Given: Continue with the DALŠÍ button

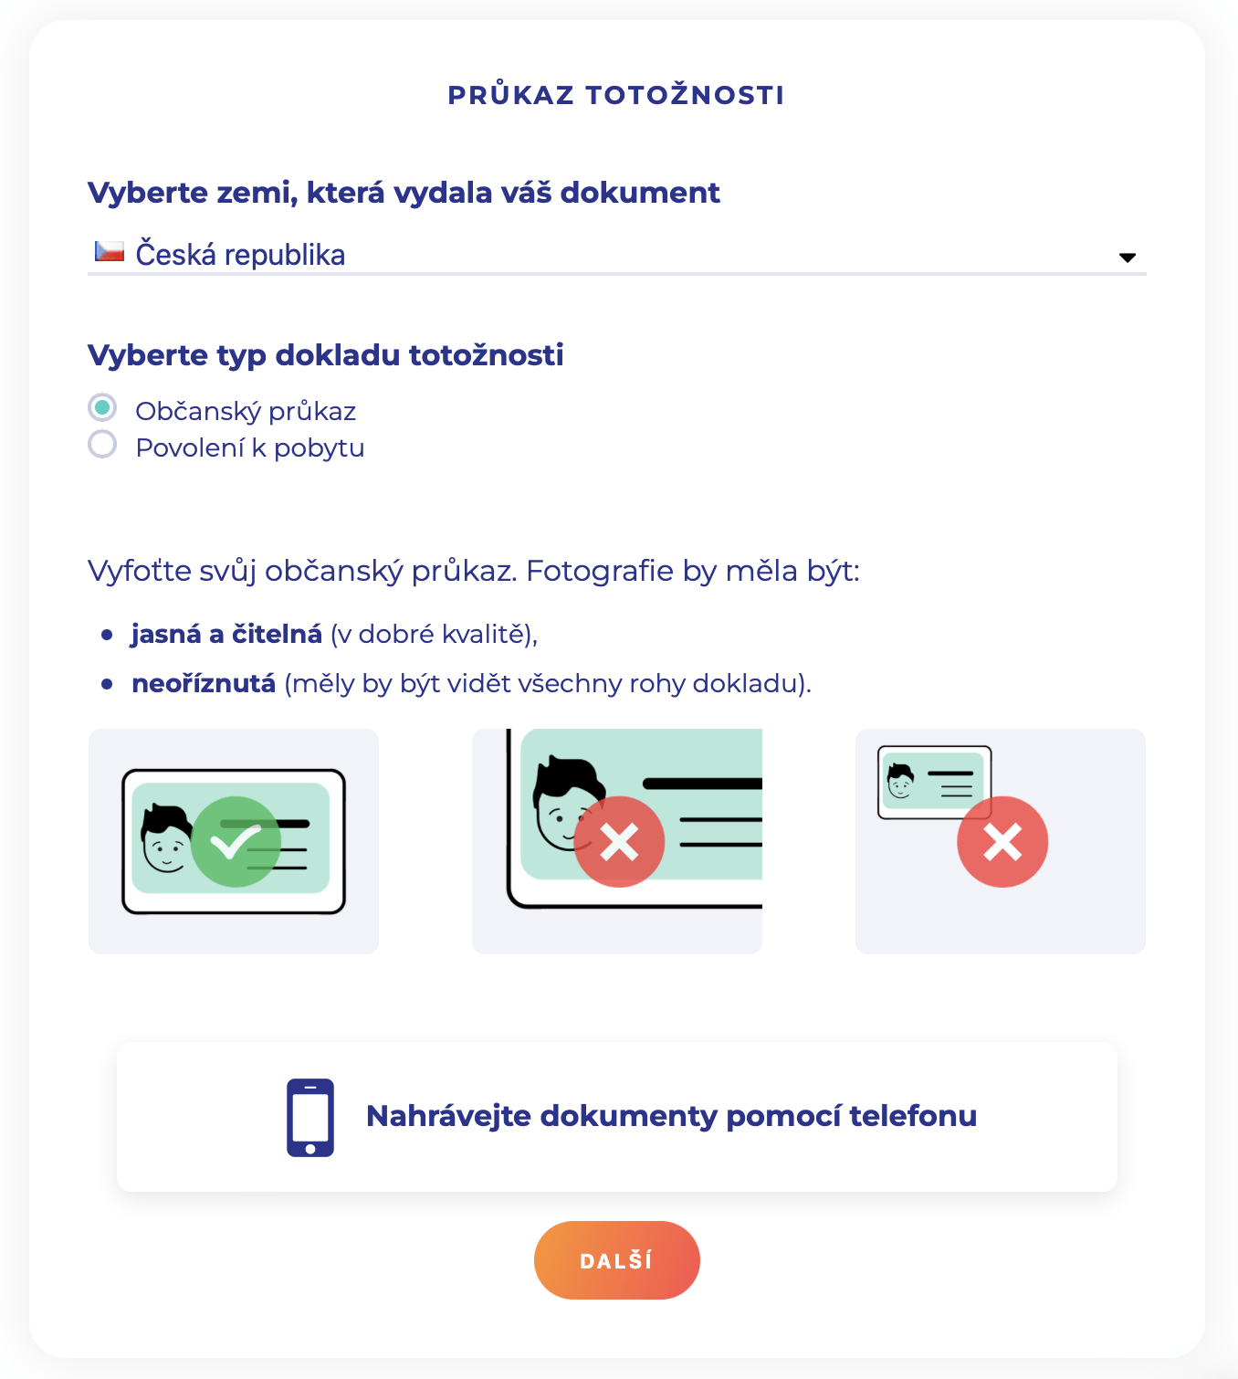Looking at the screenshot, I should click(617, 1260).
